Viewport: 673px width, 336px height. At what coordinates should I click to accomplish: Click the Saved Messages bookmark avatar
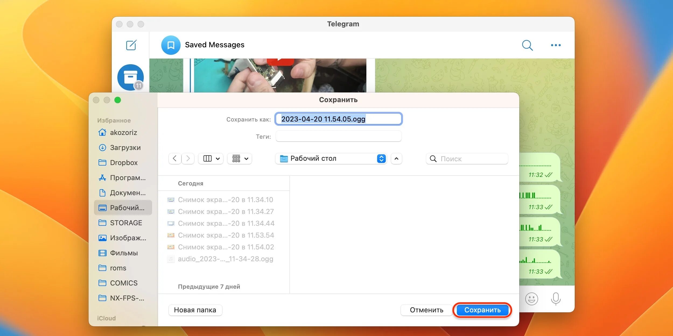point(171,45)
